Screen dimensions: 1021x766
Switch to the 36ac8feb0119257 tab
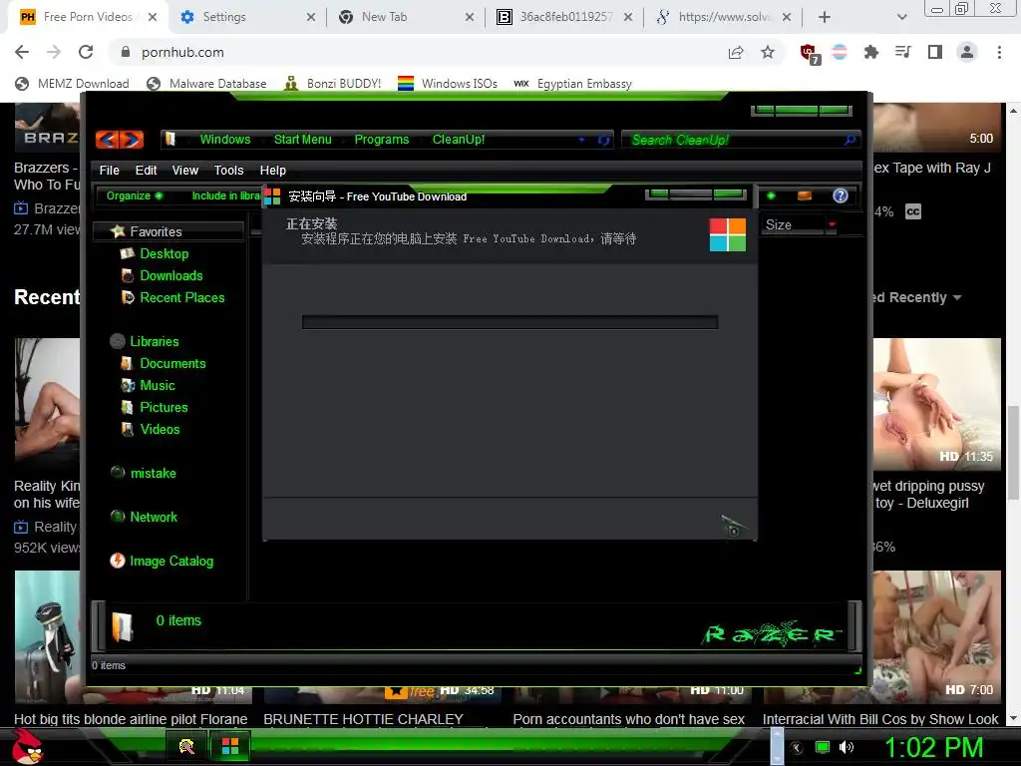[x=564, y=17]
